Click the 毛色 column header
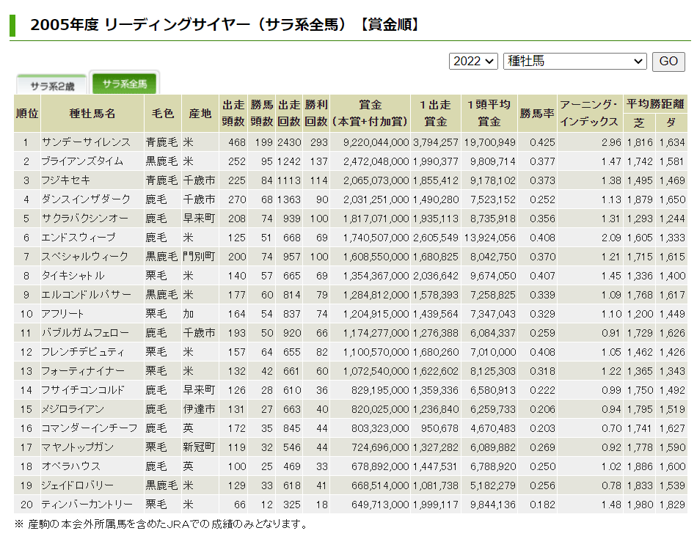The height and width of the screenshot is (550, 697). click(x=163, y=113)
